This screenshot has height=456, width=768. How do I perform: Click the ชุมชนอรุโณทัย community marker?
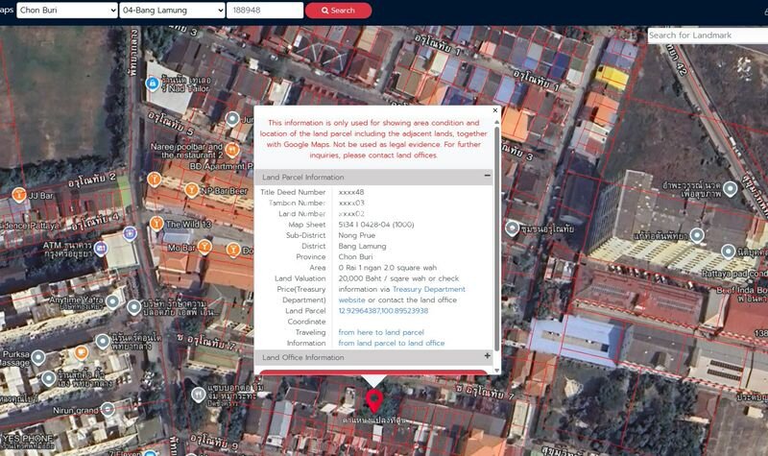coord(512,228)
